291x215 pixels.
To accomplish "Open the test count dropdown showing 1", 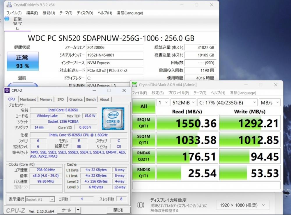I will pos(163,102).
